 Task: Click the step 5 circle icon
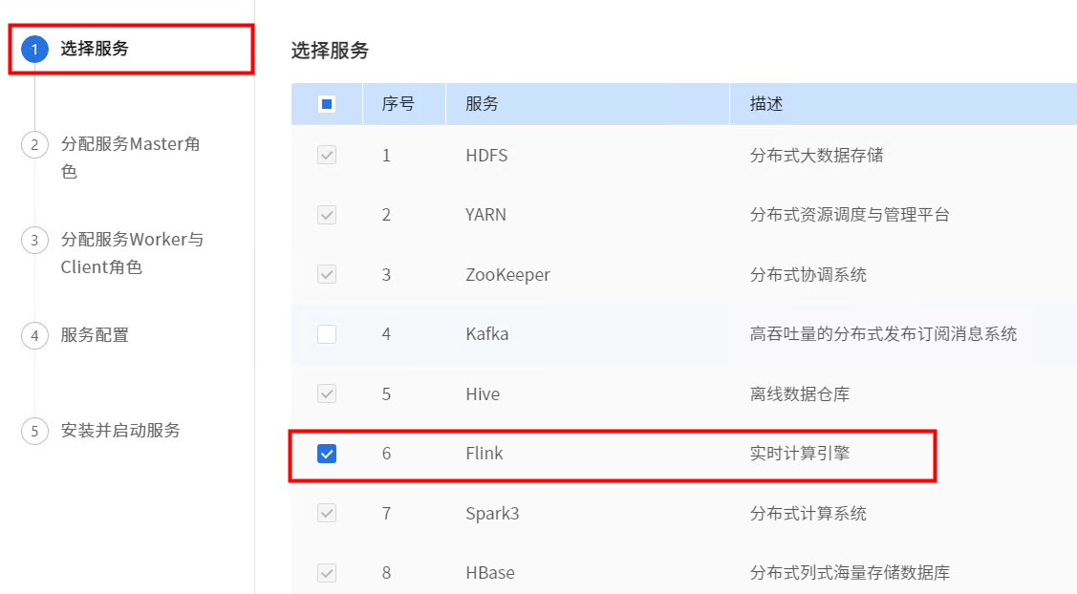[x=34, y=431]
